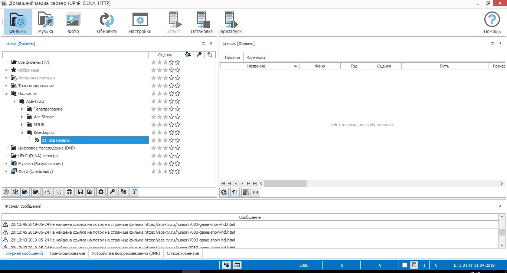Toggle the pin on Папки [Фильмы] panel
The image size is (507, 273).
(x=211, y=43)
